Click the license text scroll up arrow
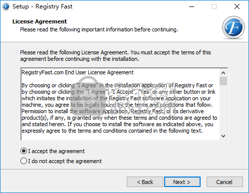 pos(223,73)
